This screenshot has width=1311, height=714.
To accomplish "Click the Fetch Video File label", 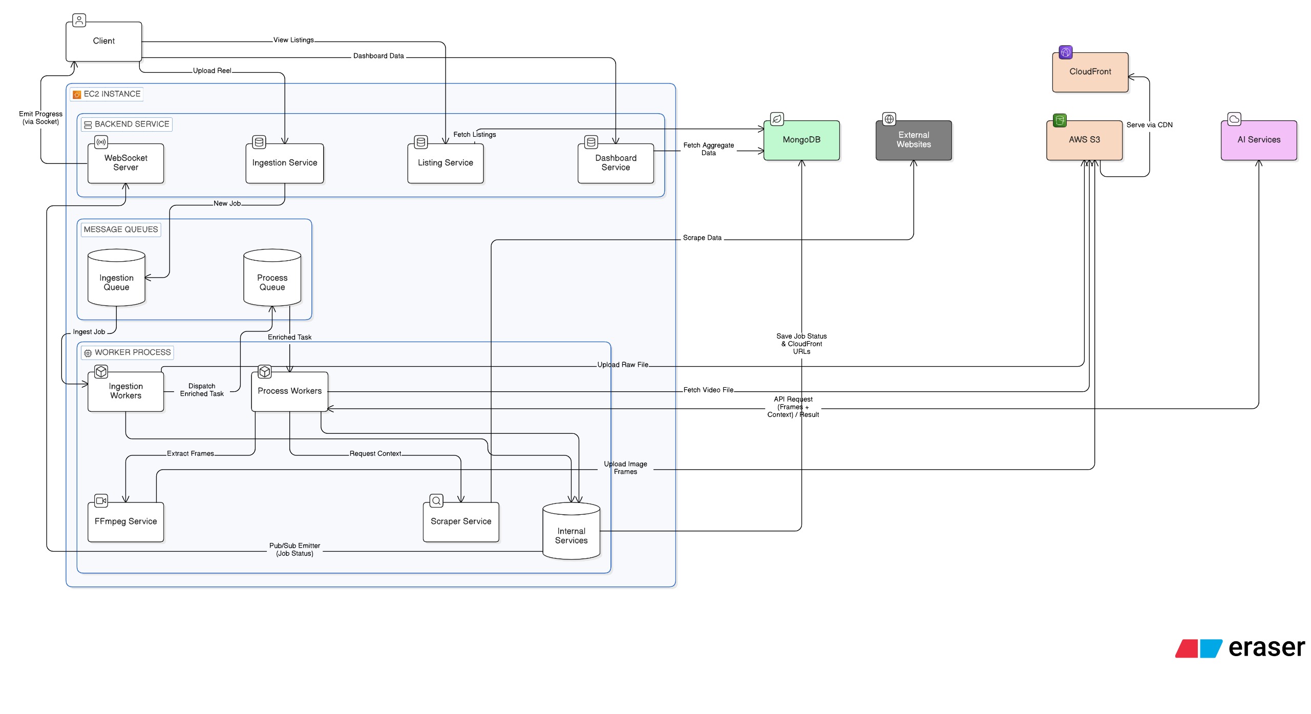I will click(708, 390).
